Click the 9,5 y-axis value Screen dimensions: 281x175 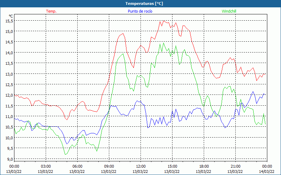point(10,148)
